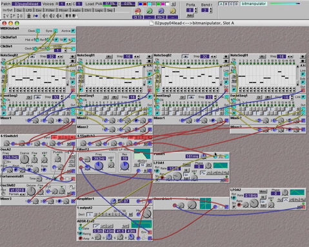This screenshot has width=309, height=247.
Task: Adjust FilterF2 Res knob
Action: [125, 166]
